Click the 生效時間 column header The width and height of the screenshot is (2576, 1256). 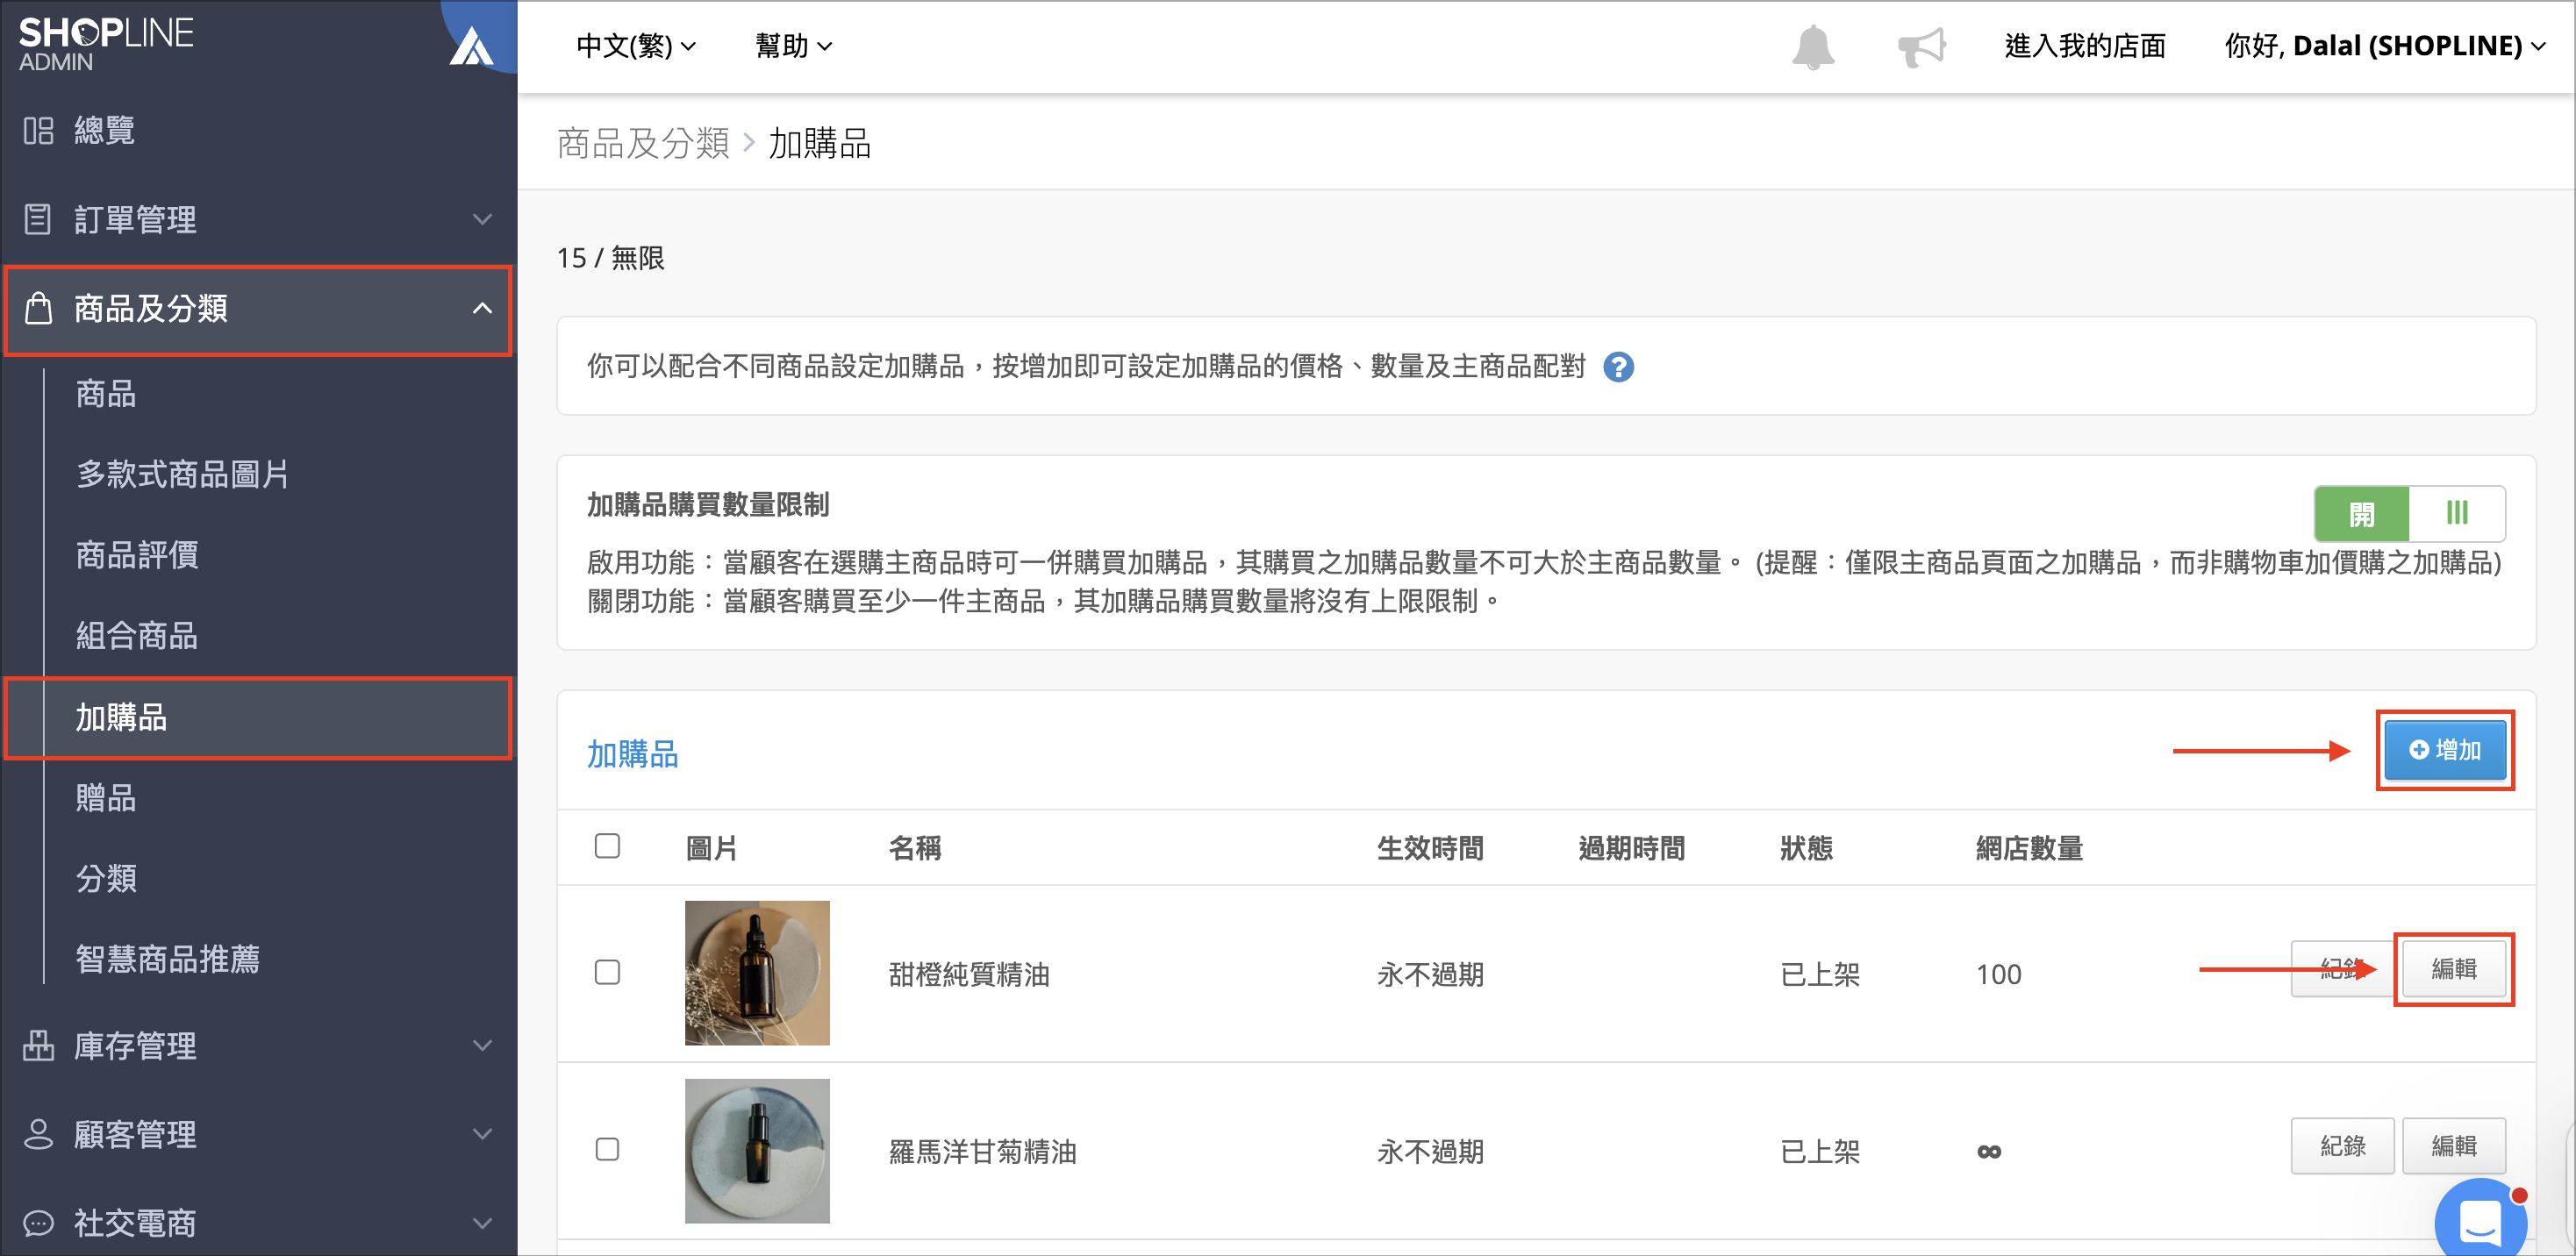click(1430, 848)
